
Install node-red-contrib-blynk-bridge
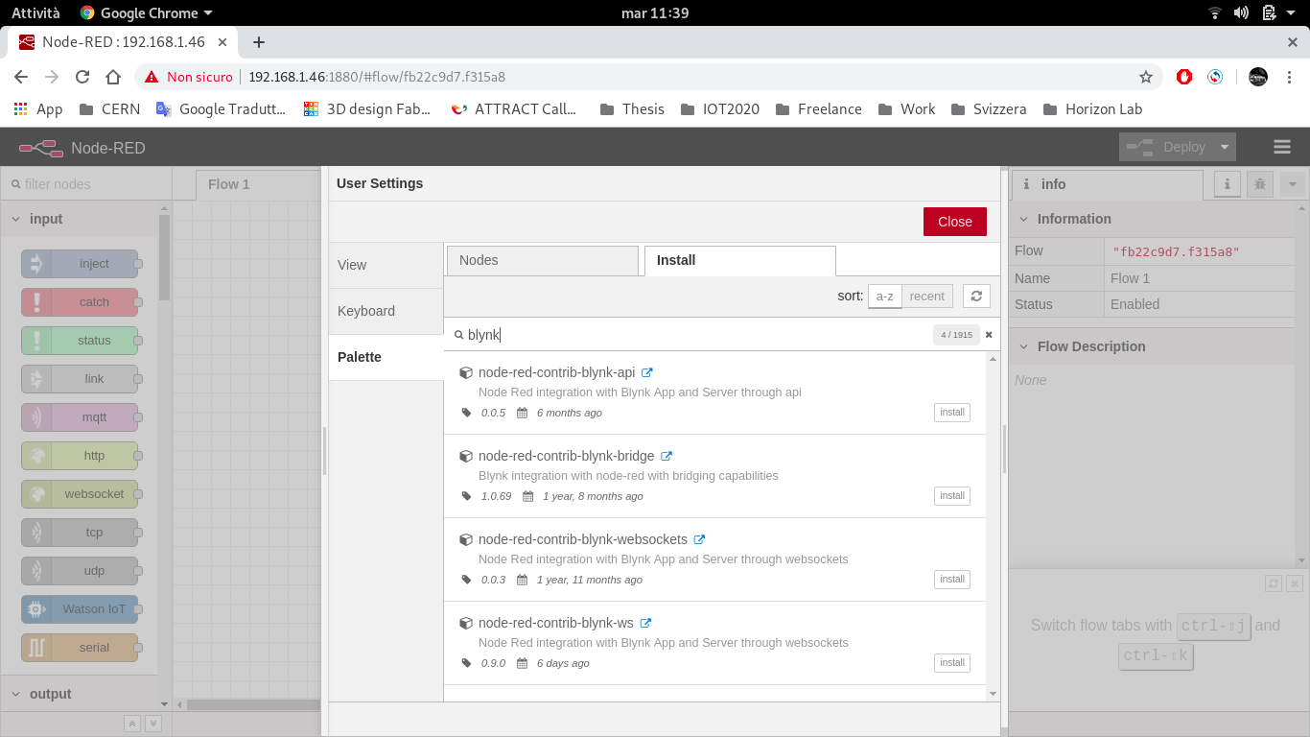tap(952, 496)
